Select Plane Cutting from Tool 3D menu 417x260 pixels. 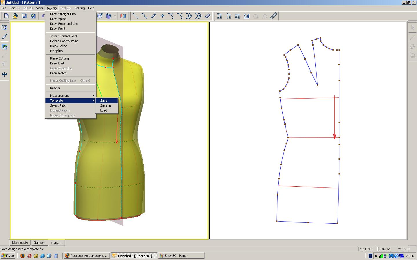click(59, 58)
